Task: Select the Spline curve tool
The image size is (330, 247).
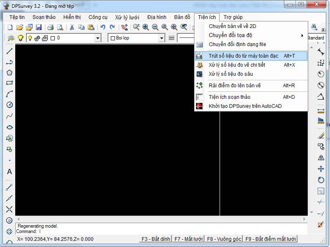Action: pos(9,116)
